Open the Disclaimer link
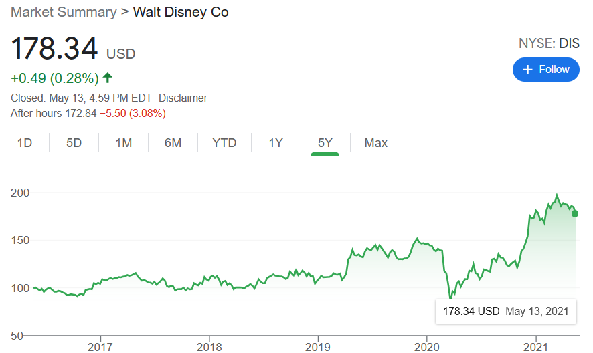The height and width of the screenshot is (353, 593). click(x=183, y=98)
